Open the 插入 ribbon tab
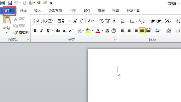Screen dimensions: 181x102 click(x=37, y=11)
